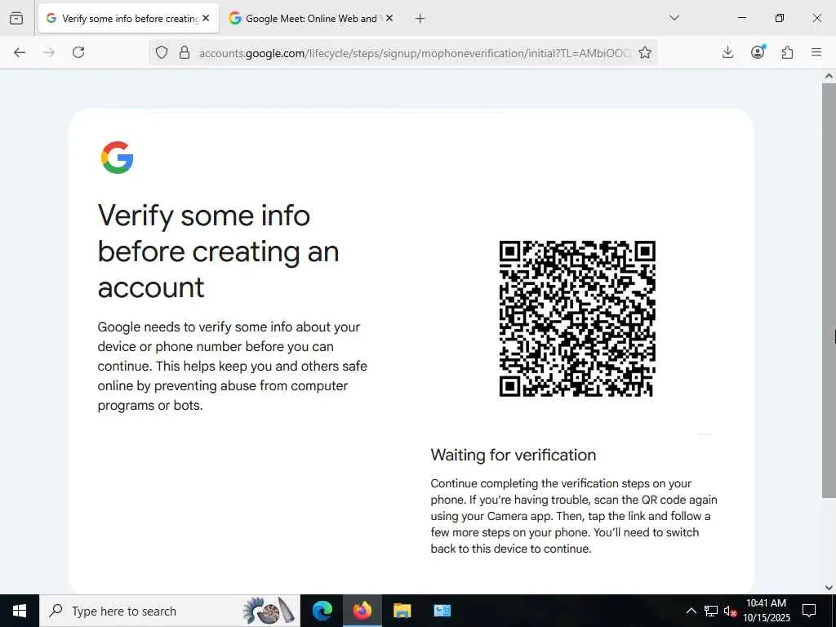Viewport: 836px width, 627px height.
Task: Go back to previous page
Action: 20,52
